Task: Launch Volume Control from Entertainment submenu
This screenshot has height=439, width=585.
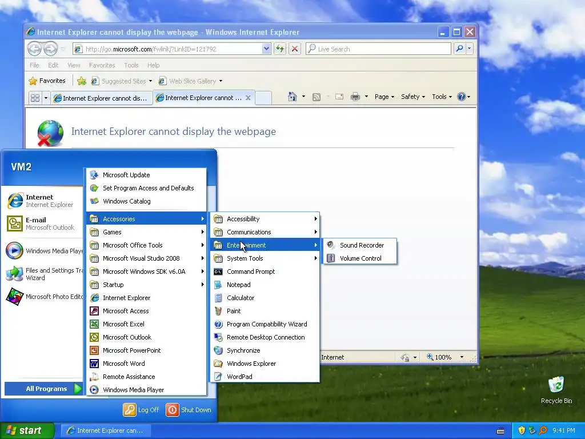Action: pyautogui.click(x=360, y=258)
